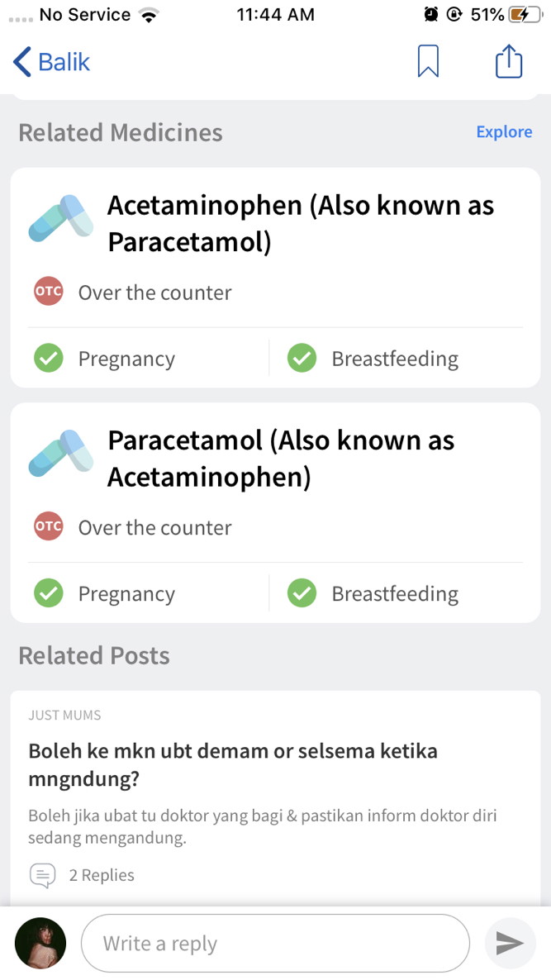Tap Breastfeeding green check on Paracetamol card
Image resolution: width=551 pixels, height=980 pixels.
302,593
